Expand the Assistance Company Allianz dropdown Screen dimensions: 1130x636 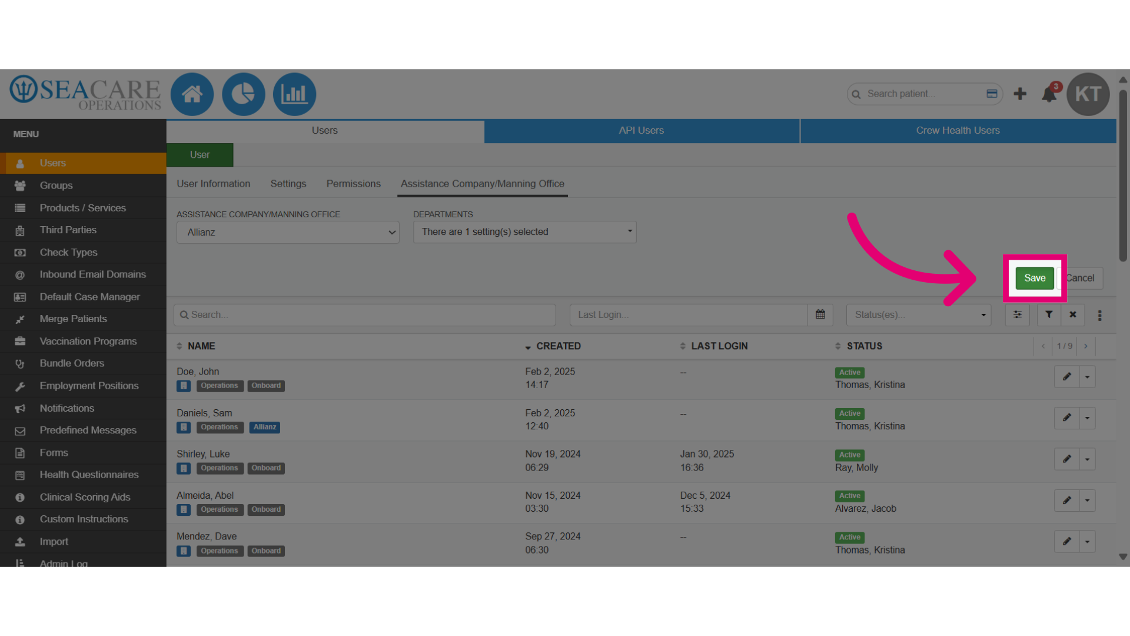click(x=288, y=233)
